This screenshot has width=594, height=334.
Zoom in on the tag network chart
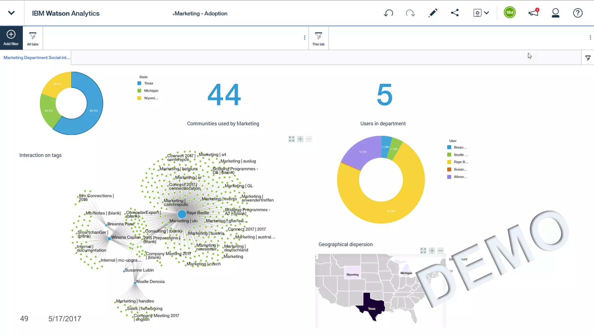tap(300, 139)
